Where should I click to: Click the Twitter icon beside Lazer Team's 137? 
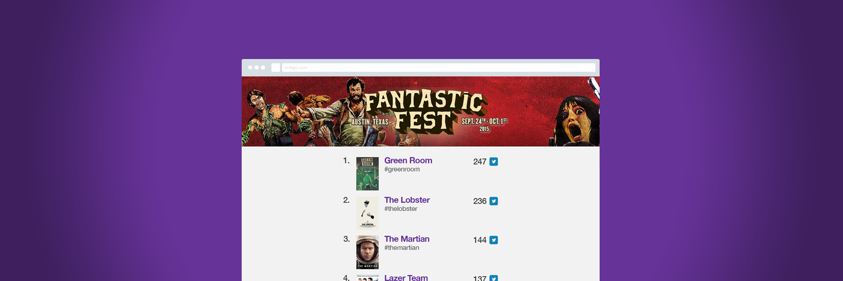click(493, 278)
